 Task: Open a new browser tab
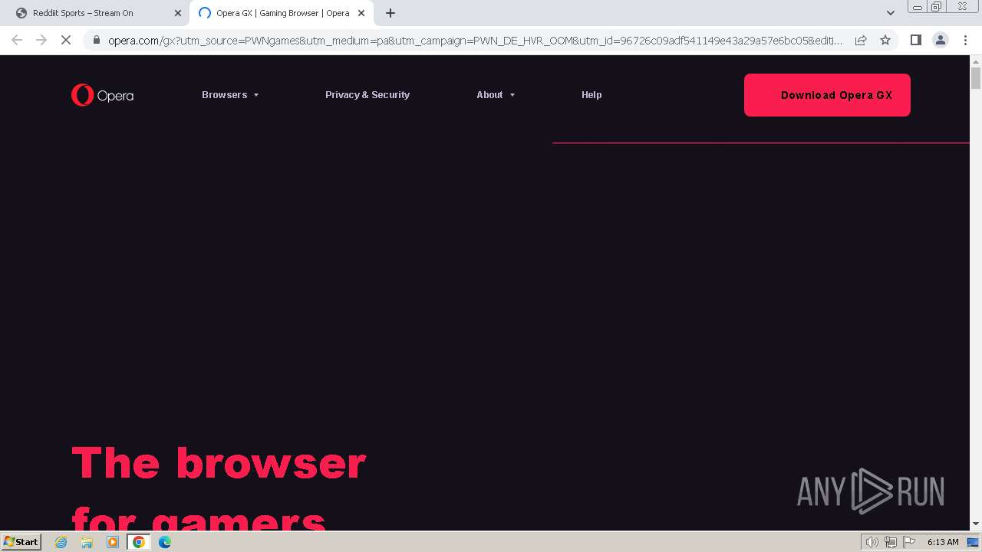tap(390, 13)
